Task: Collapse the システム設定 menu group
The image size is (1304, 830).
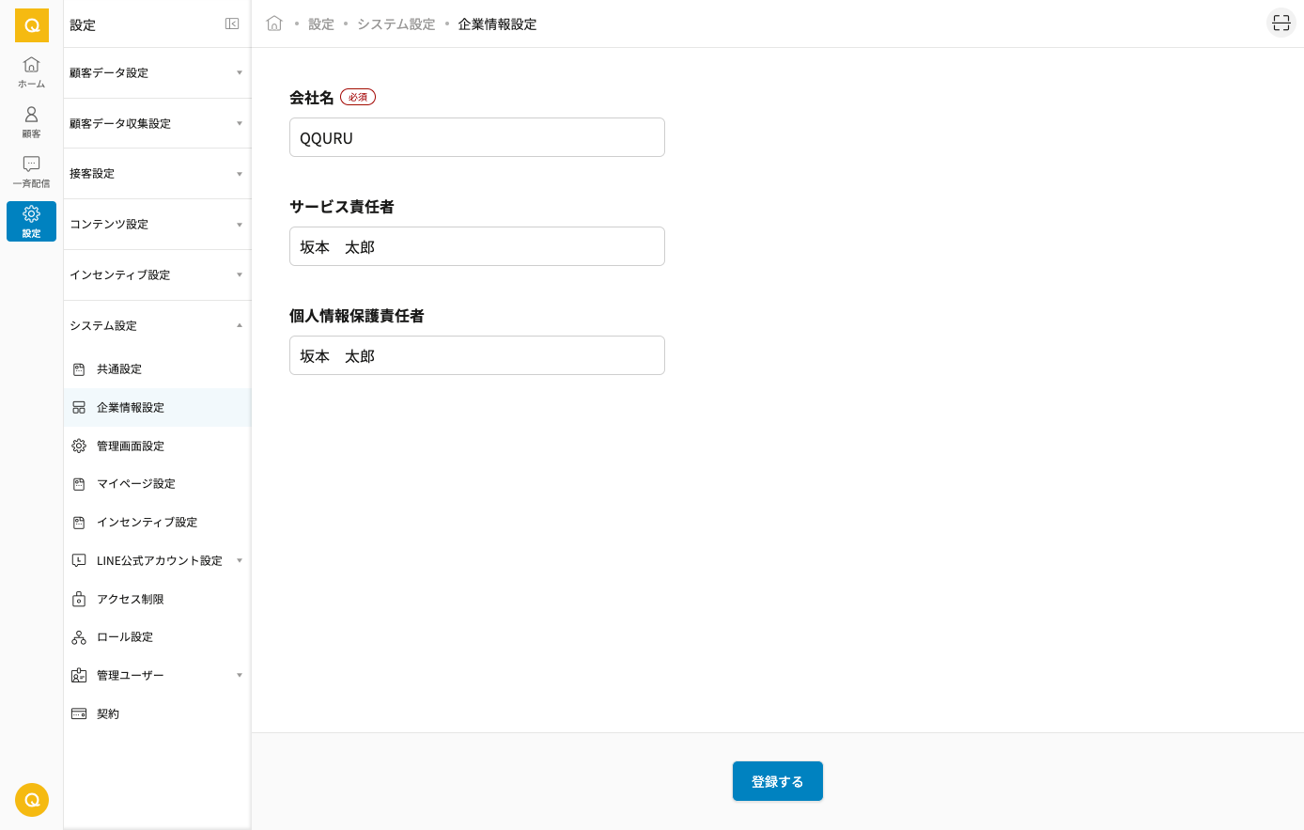Action: (156, 326)
